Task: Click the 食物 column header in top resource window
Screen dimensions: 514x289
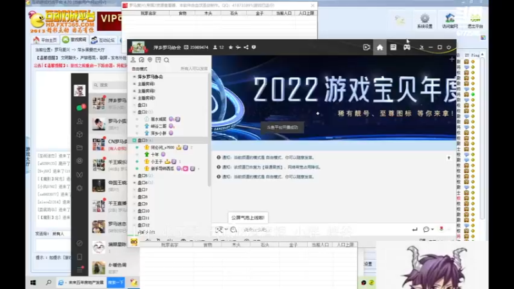Action: (x=182, y=13)
